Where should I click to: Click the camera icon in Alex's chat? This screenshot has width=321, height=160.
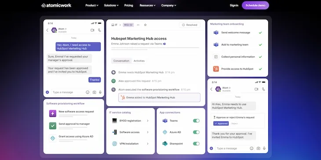[259, 148]
